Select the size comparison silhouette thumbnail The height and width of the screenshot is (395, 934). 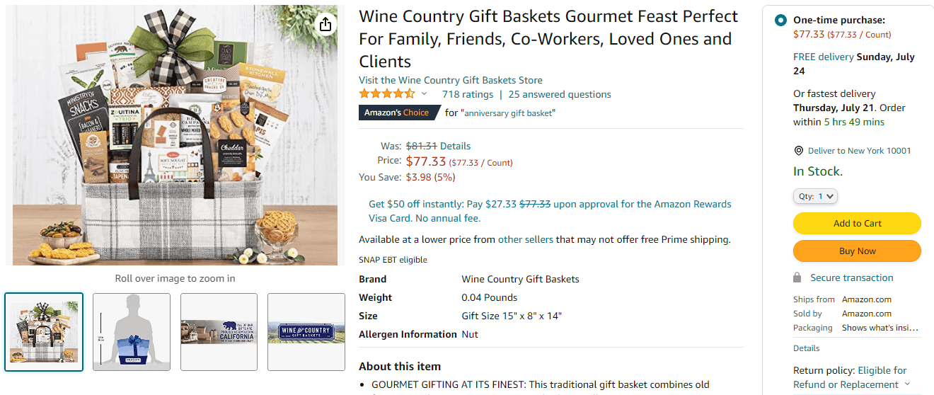coord(132,332)
